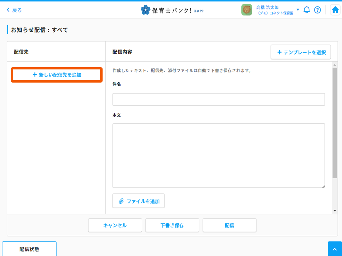Click inside the 本文 body textarea
Screen dimensions: 342x256
(x=219, y=156)
